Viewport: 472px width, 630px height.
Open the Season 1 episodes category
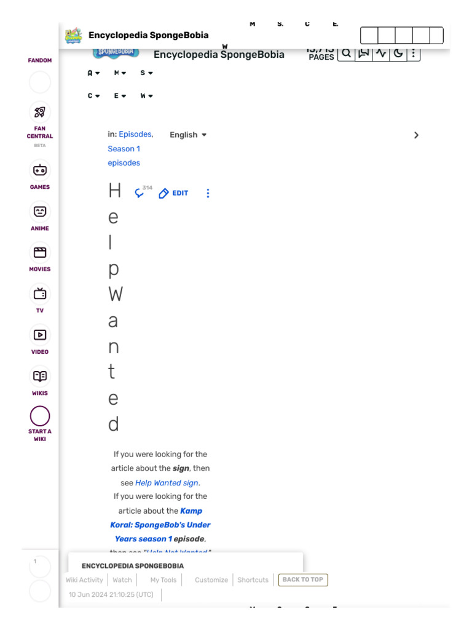(x=124, y=156)
